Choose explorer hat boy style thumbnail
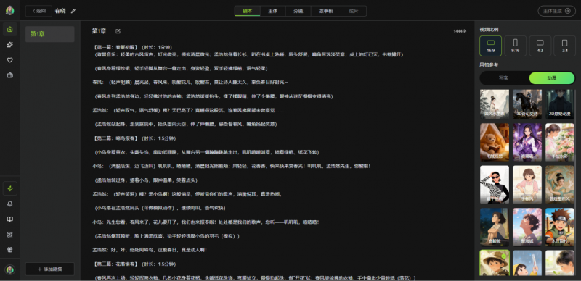This screenshot has width=581, height=281. pos(495,263)
